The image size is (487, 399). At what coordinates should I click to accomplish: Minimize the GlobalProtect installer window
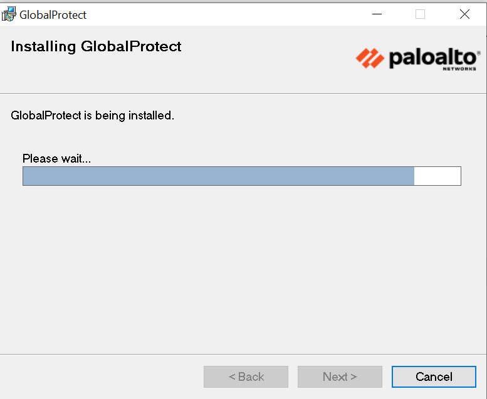(x=377, y=14)
